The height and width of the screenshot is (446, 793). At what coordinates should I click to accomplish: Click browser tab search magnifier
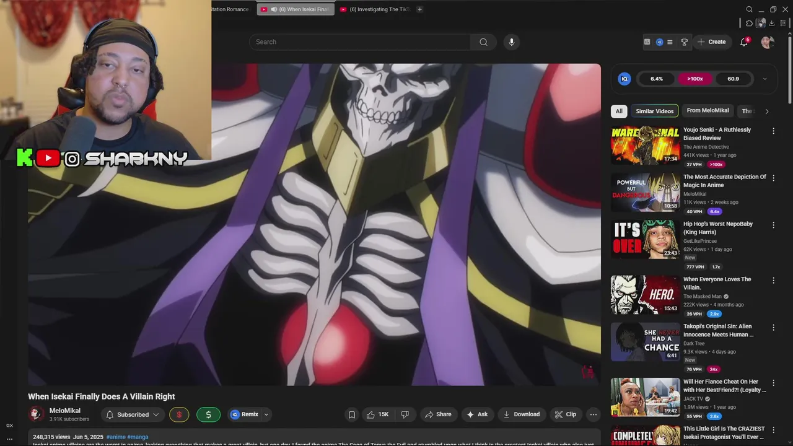tap(749, 9)
